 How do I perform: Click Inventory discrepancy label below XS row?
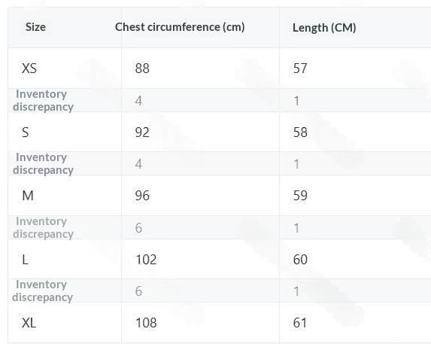point(43,100)
